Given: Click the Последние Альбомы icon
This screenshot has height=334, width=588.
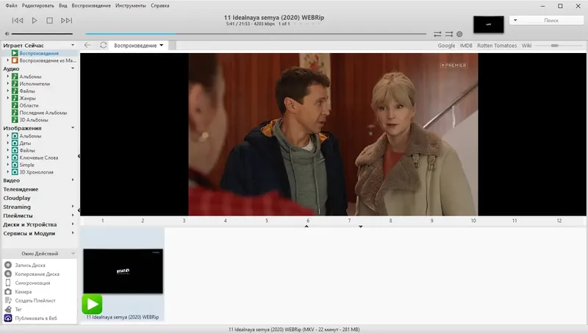Looking at the screenshot, I should tap(15, 113).
